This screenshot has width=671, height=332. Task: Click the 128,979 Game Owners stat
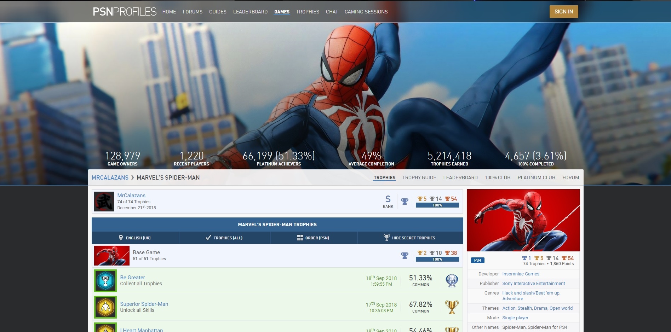(x=122, y=158)
